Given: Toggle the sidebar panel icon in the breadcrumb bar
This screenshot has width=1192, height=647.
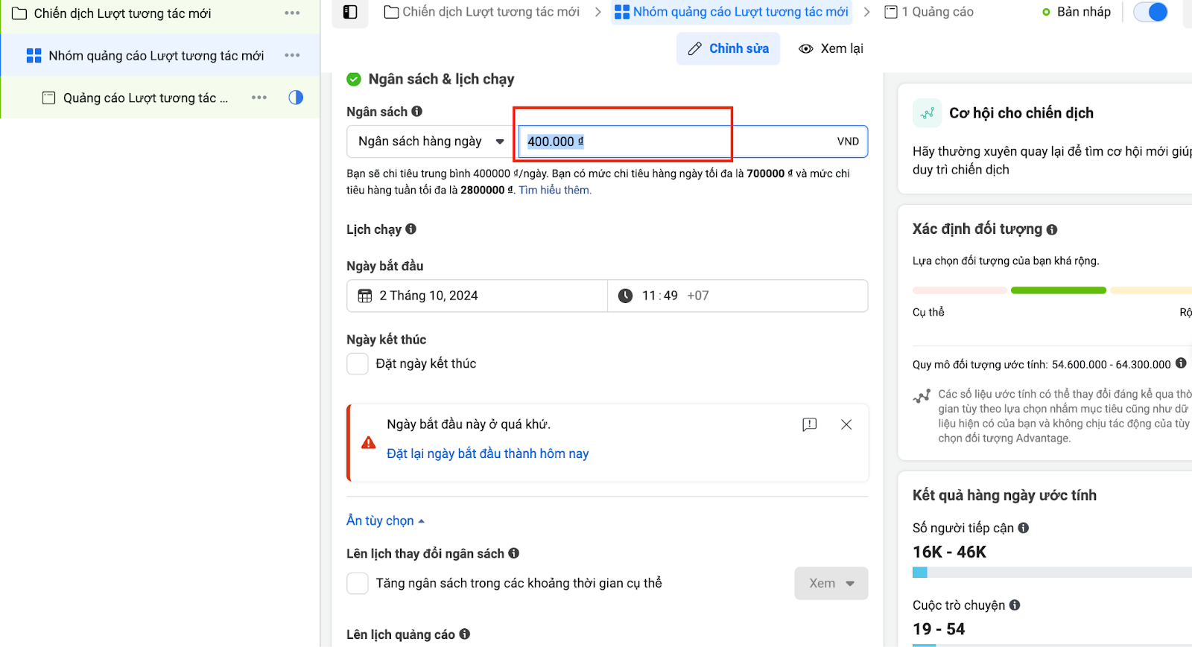Looking at the screenshot, I should (x=350, y=12).
